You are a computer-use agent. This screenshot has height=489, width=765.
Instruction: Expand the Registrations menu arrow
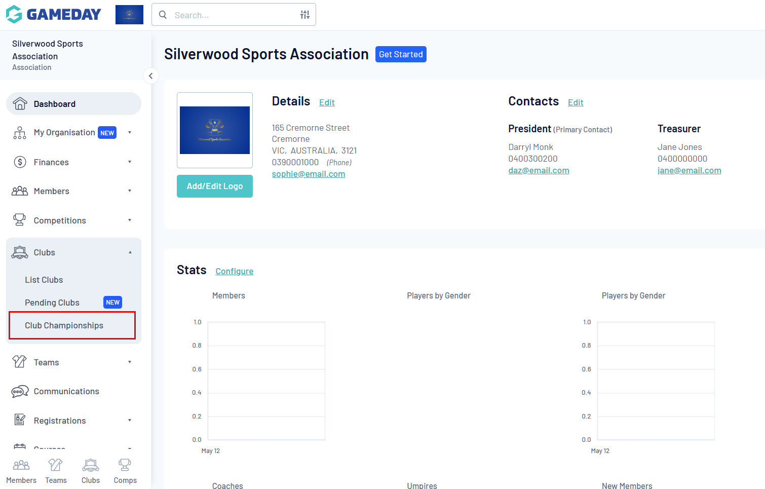click(130, 421)
